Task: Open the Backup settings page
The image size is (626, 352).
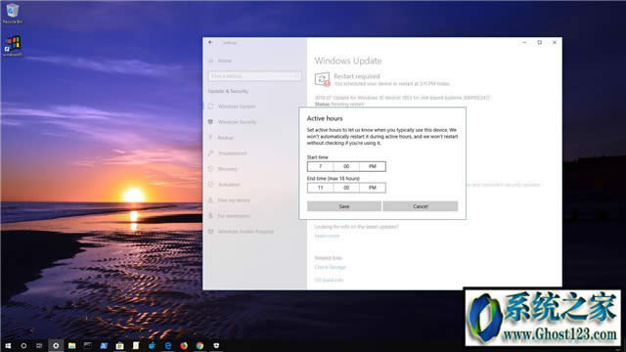Action: point(226,137)
